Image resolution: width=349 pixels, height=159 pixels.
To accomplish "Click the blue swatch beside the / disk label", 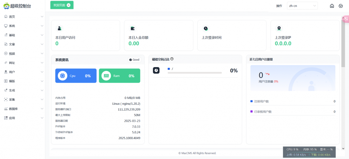I will (x=169, y=69).
